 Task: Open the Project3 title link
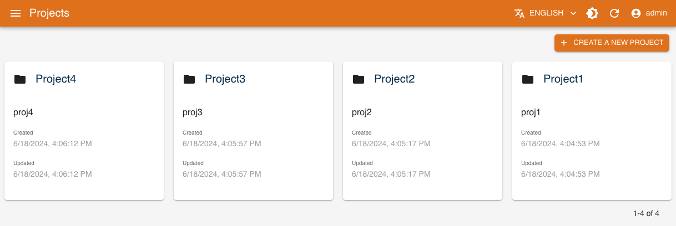click(x=225, y=79)
